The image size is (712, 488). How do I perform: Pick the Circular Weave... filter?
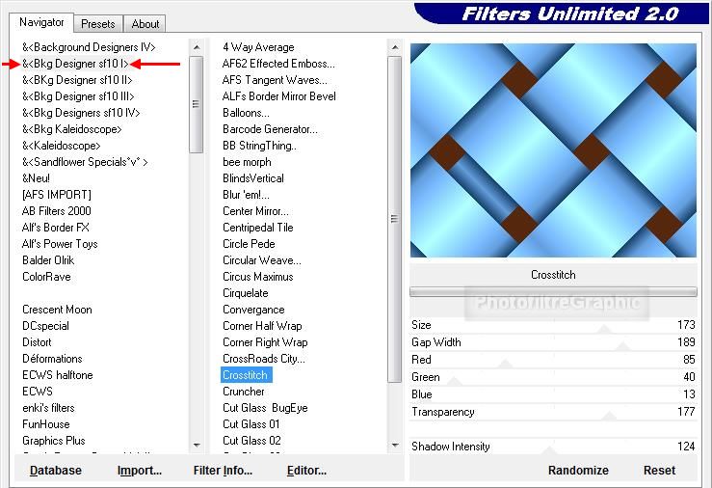click(x=261, y=260)
